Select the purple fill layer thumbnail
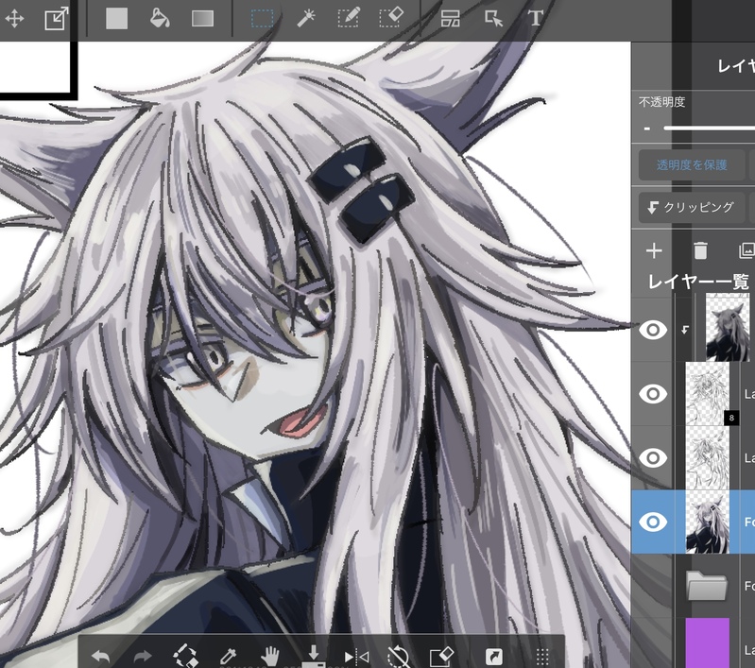The image size is (755, 668). [x=708, y=642]
